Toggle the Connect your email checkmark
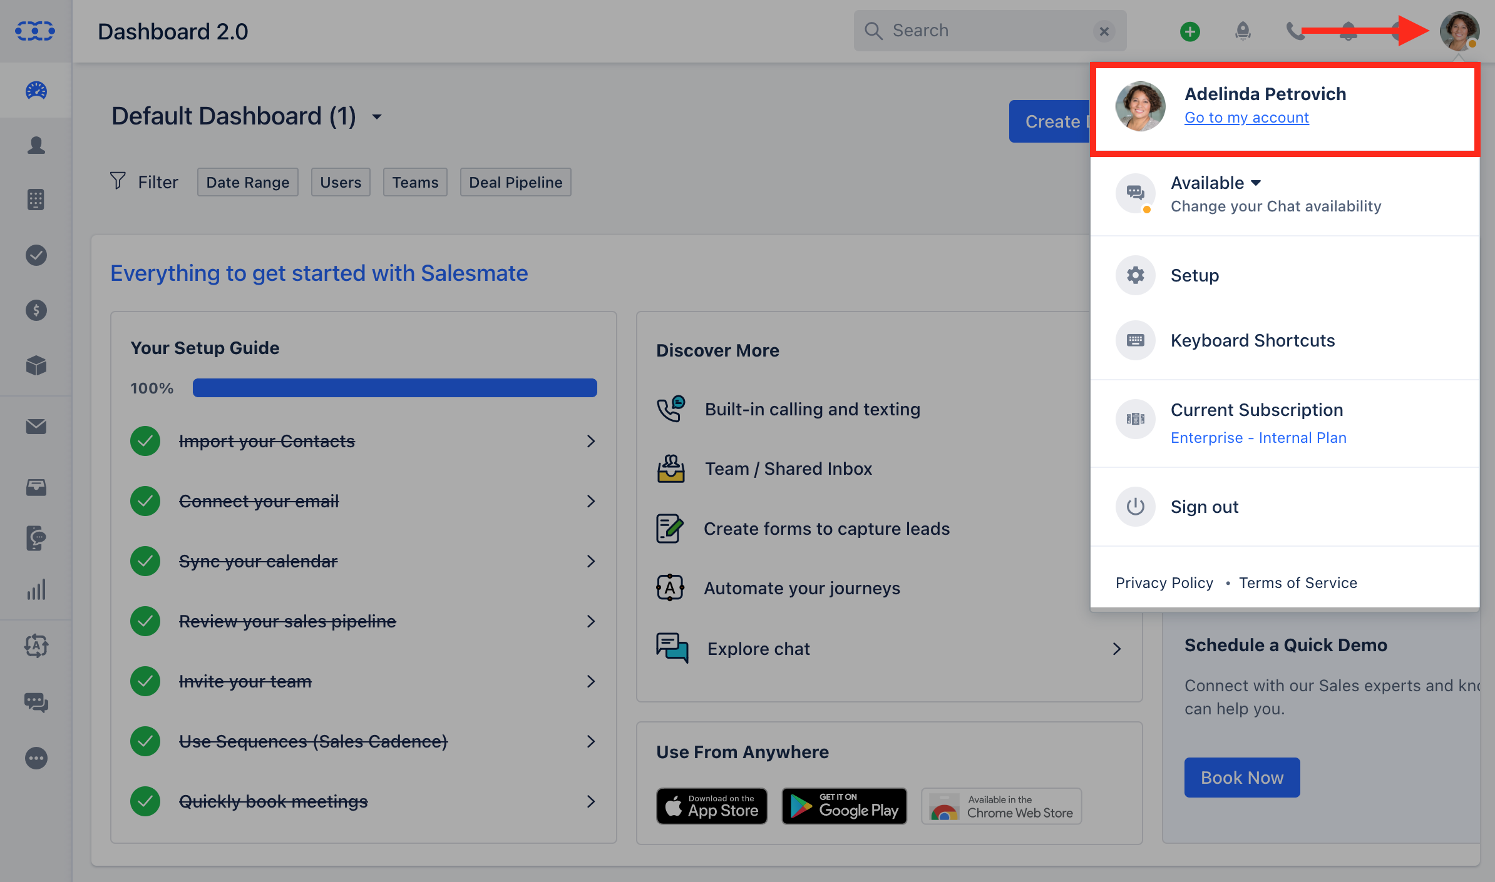The width and height of the screenshot is (1495, 882). pos(145,501)
